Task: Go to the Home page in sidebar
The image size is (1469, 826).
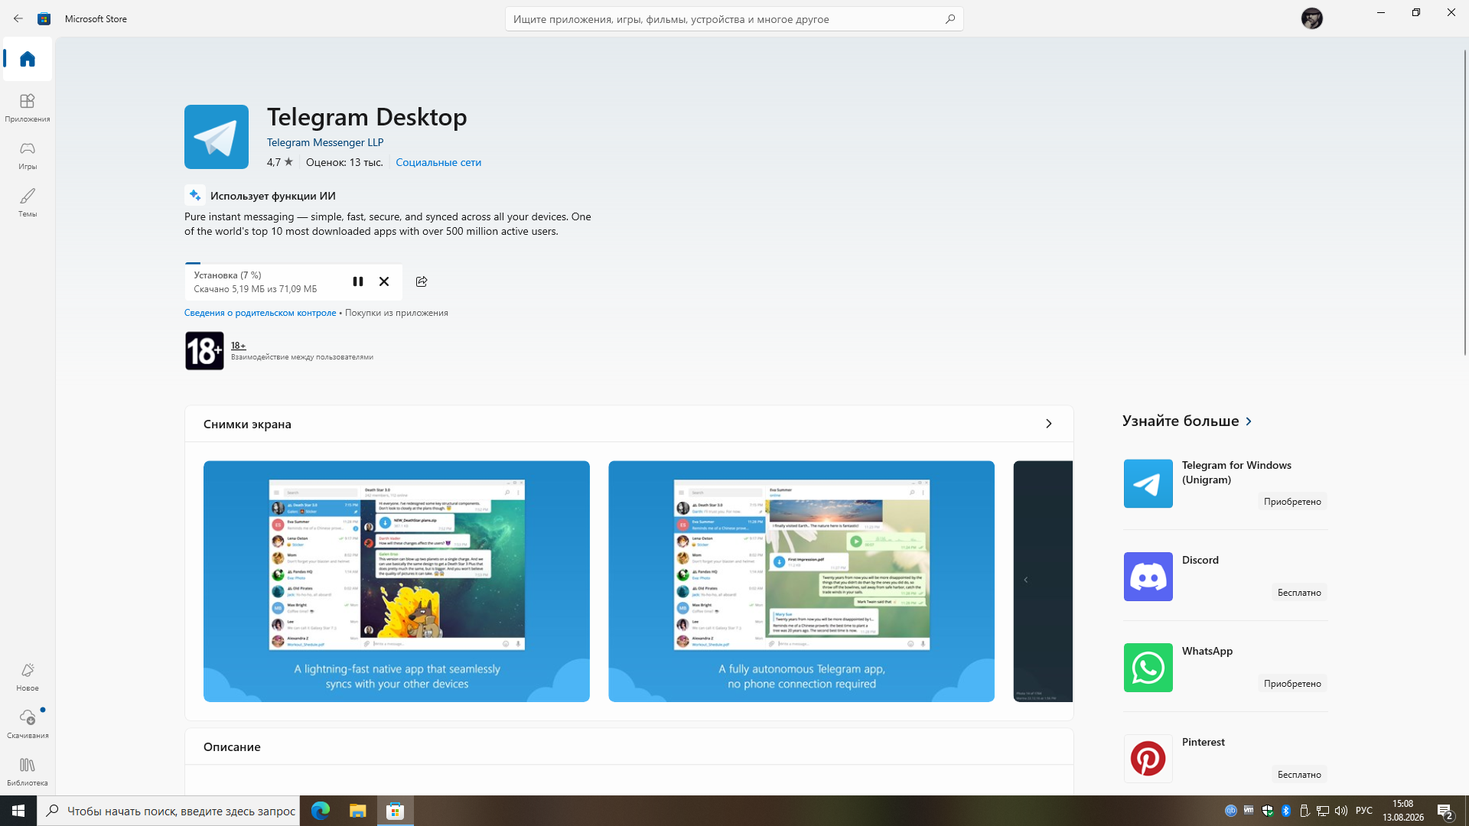Action: pos(28,59)
